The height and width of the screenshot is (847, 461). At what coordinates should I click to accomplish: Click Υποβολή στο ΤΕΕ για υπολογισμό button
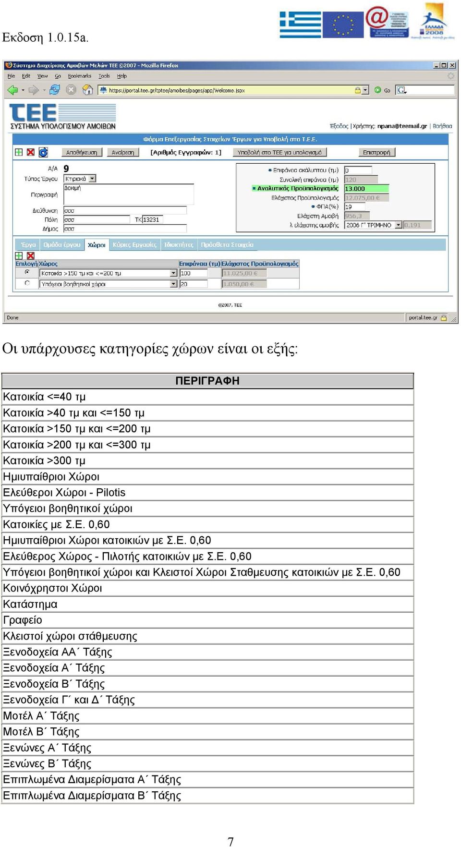(279, 152)
